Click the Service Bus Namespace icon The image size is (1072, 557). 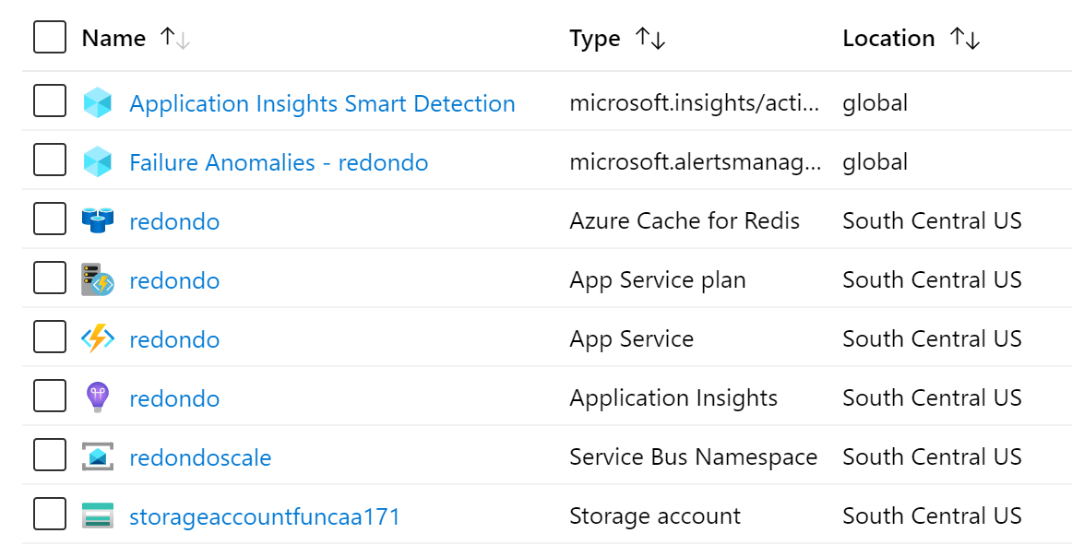[x=97, y=457]
